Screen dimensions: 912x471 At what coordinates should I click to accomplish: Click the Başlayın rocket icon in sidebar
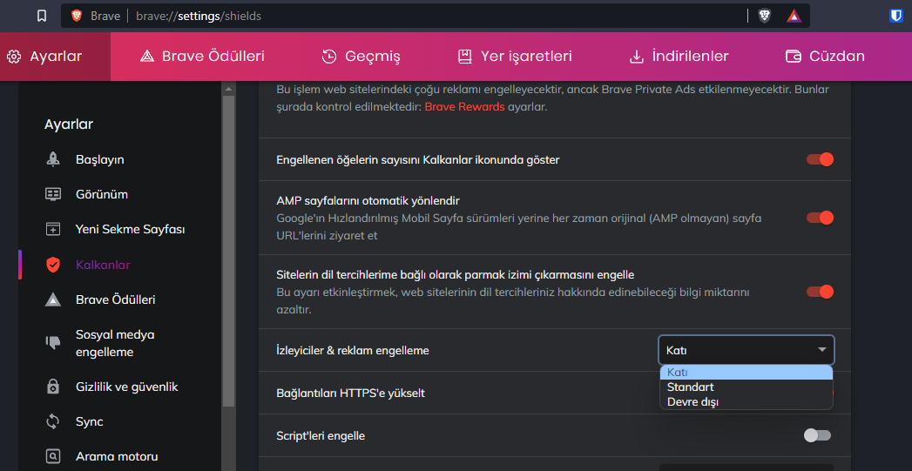click(x=53, y=159)
